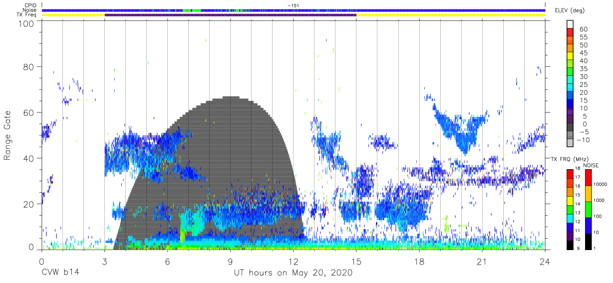Click the '3' UT hour tick label
The width and height of the screenshot is (613, 283).
tap(104, 262)
